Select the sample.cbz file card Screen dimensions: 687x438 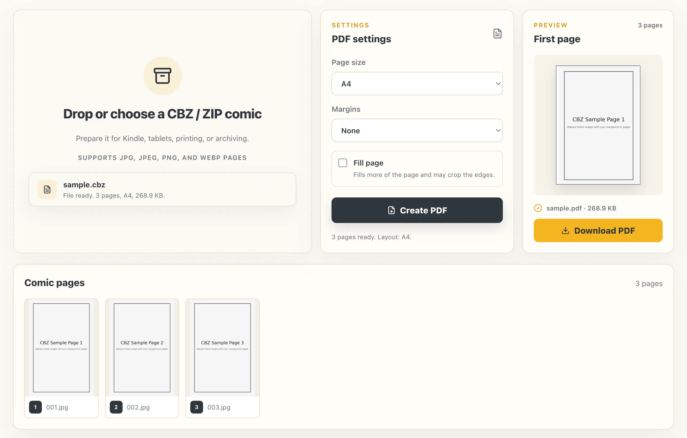click(162, 189)
